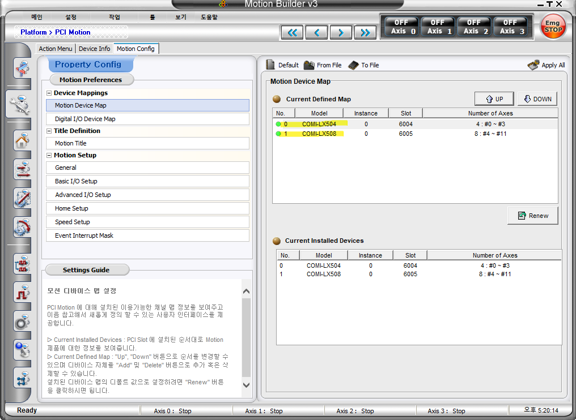
Task: Click the Renew button
Action: (x=532, y=216)
